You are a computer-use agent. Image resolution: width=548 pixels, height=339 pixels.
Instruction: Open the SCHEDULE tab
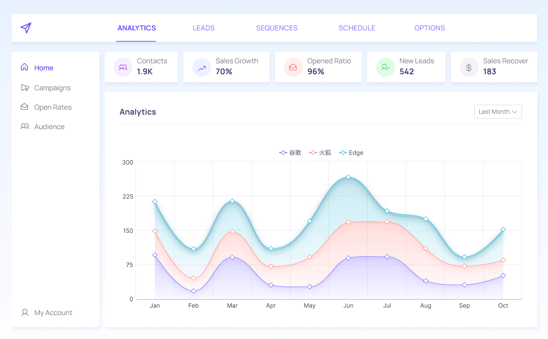(357, 28)
